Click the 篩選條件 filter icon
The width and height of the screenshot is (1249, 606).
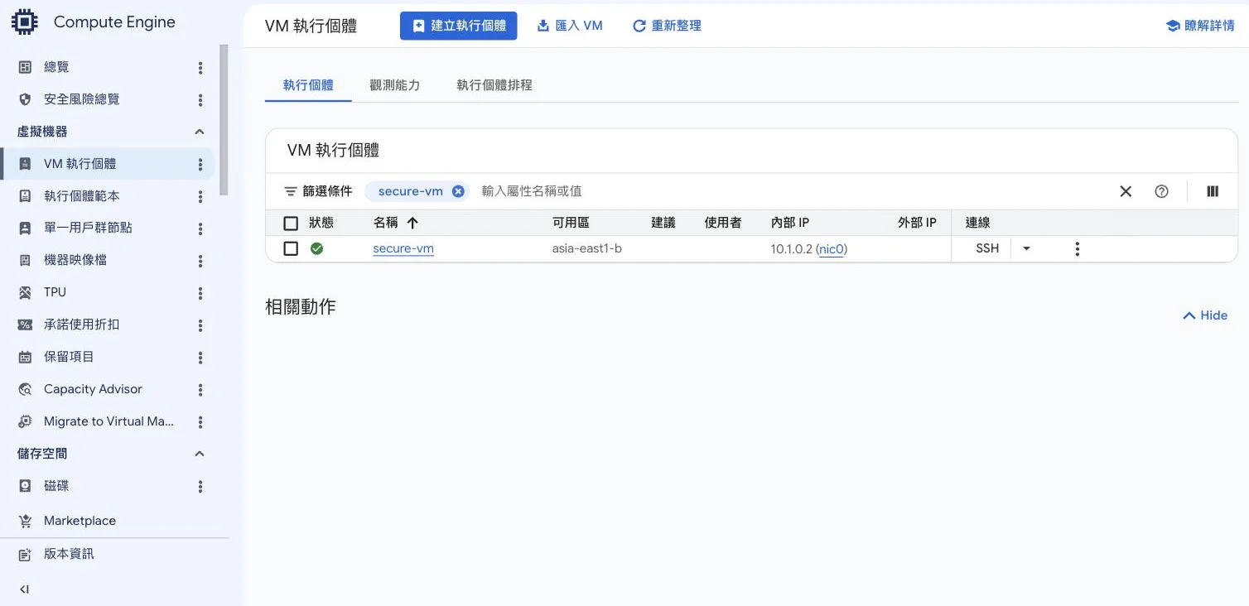291,191
